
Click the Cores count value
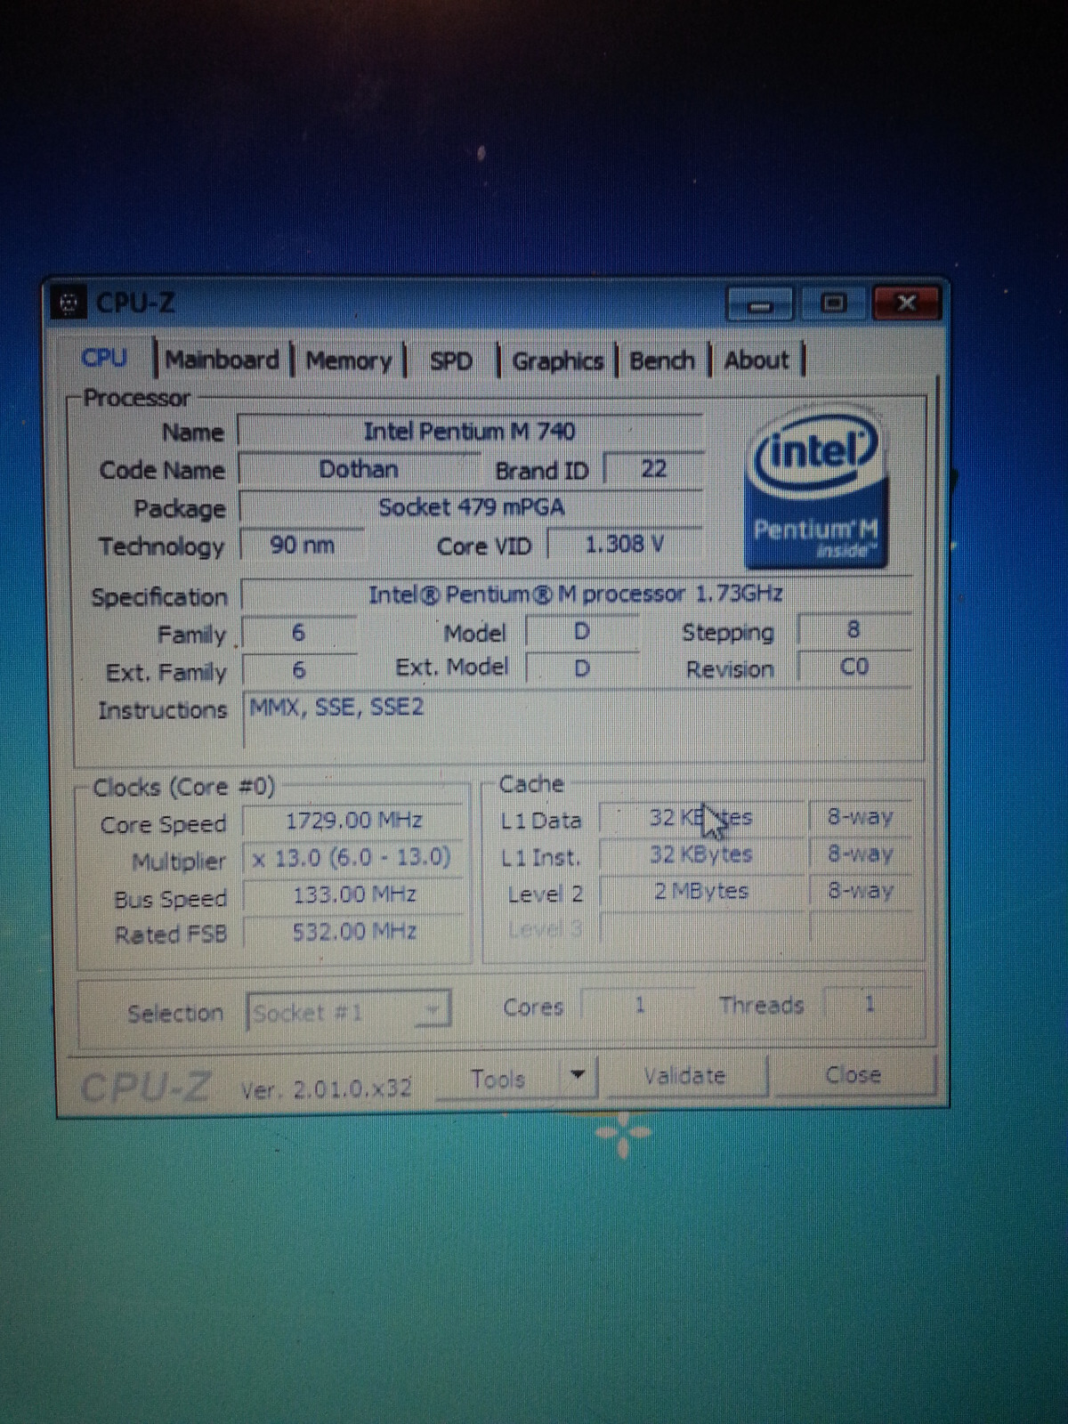(638, 1006)
